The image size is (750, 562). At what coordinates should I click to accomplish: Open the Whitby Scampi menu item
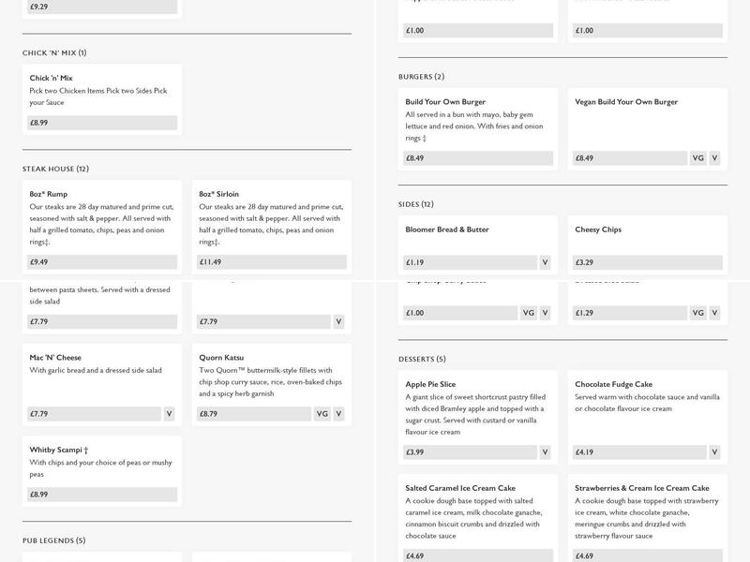tap(58, 450)
